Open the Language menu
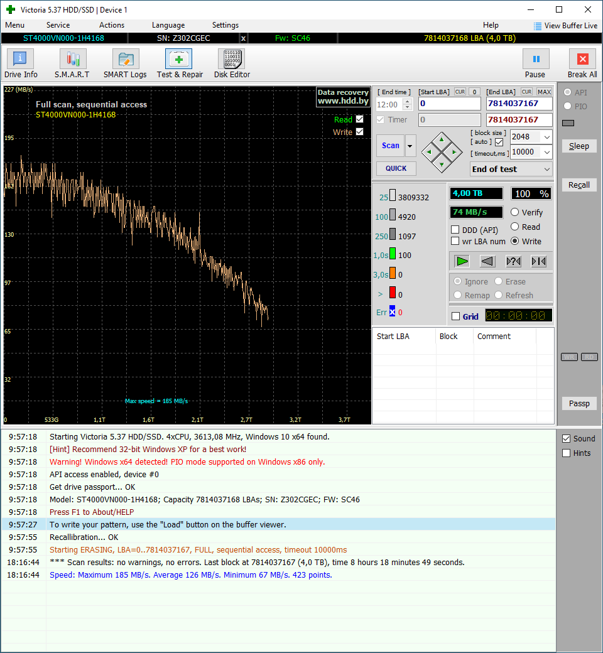Screen dimensions: 603x653 click(168, 25)
